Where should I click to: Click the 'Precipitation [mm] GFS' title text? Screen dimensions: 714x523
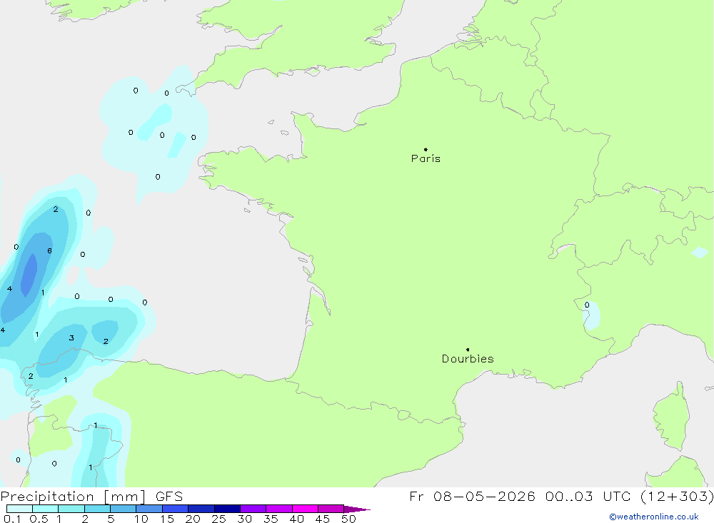point(91,497)
